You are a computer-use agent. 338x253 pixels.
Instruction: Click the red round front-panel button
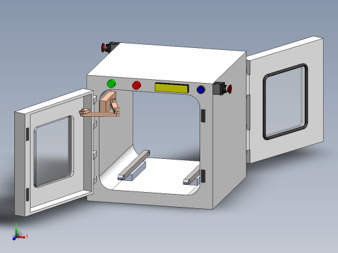point(136,85)
